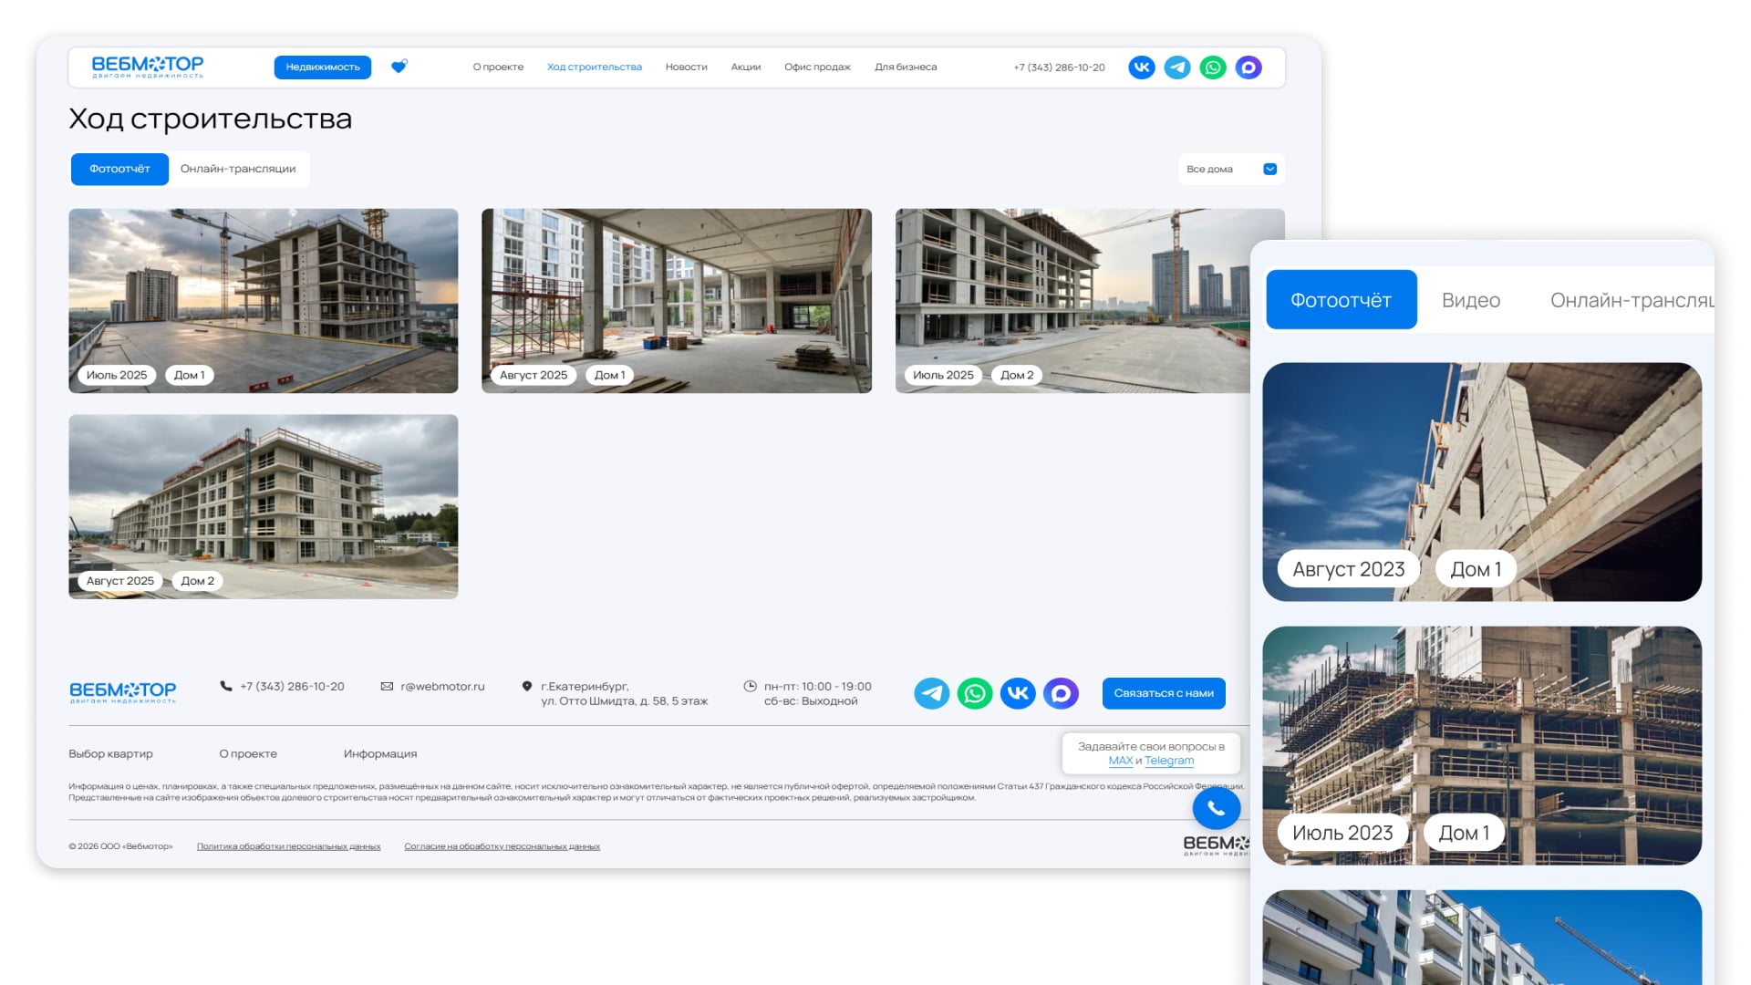Click О проекте in the footer
1751x985 pixels.
(248, 753)
